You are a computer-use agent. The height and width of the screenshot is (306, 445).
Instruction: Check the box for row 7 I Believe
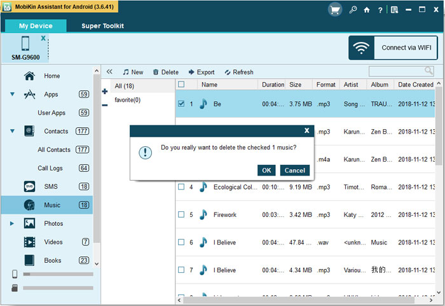(x=181, y=270)
